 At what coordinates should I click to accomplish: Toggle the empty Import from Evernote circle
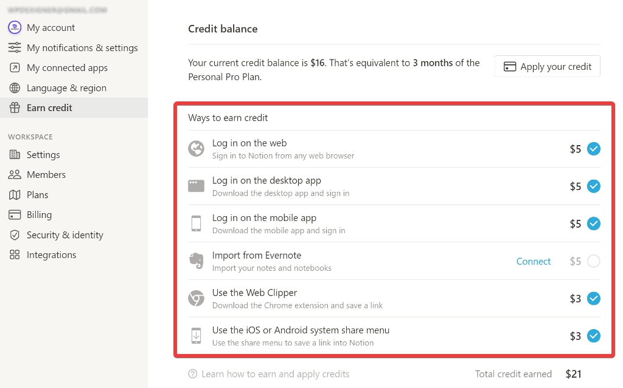[594, 261]
